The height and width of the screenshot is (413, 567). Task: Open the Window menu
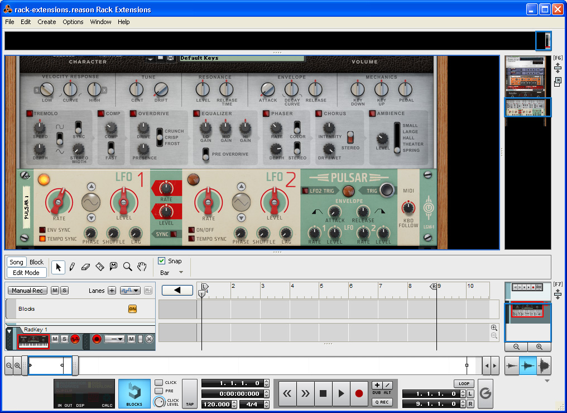[100, 22]
